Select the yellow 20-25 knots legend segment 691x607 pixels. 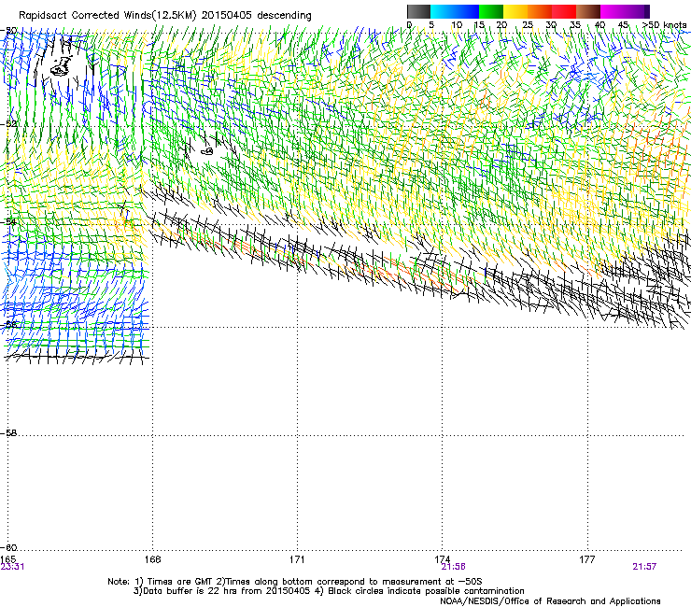515,11
